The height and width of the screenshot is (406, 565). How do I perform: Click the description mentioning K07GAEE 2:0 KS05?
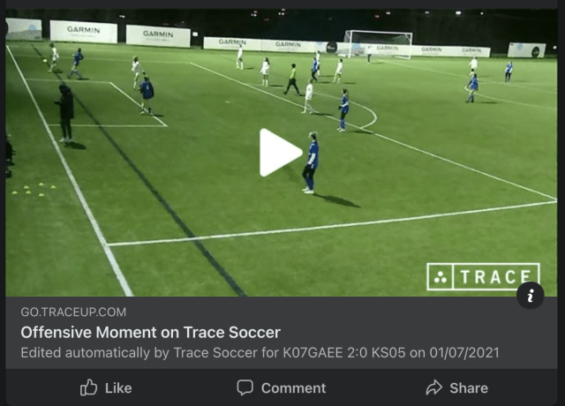click(260, 353)
